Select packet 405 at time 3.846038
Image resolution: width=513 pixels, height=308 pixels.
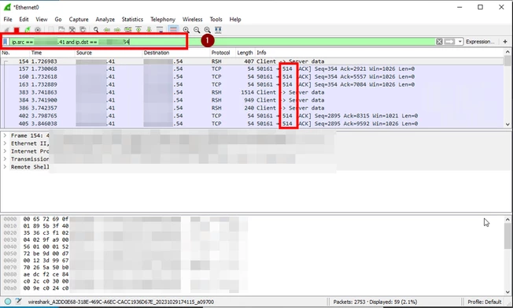pos(252,124)
